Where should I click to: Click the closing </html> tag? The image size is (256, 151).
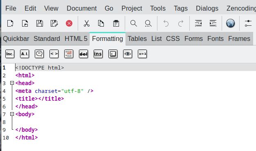(27, 137)
